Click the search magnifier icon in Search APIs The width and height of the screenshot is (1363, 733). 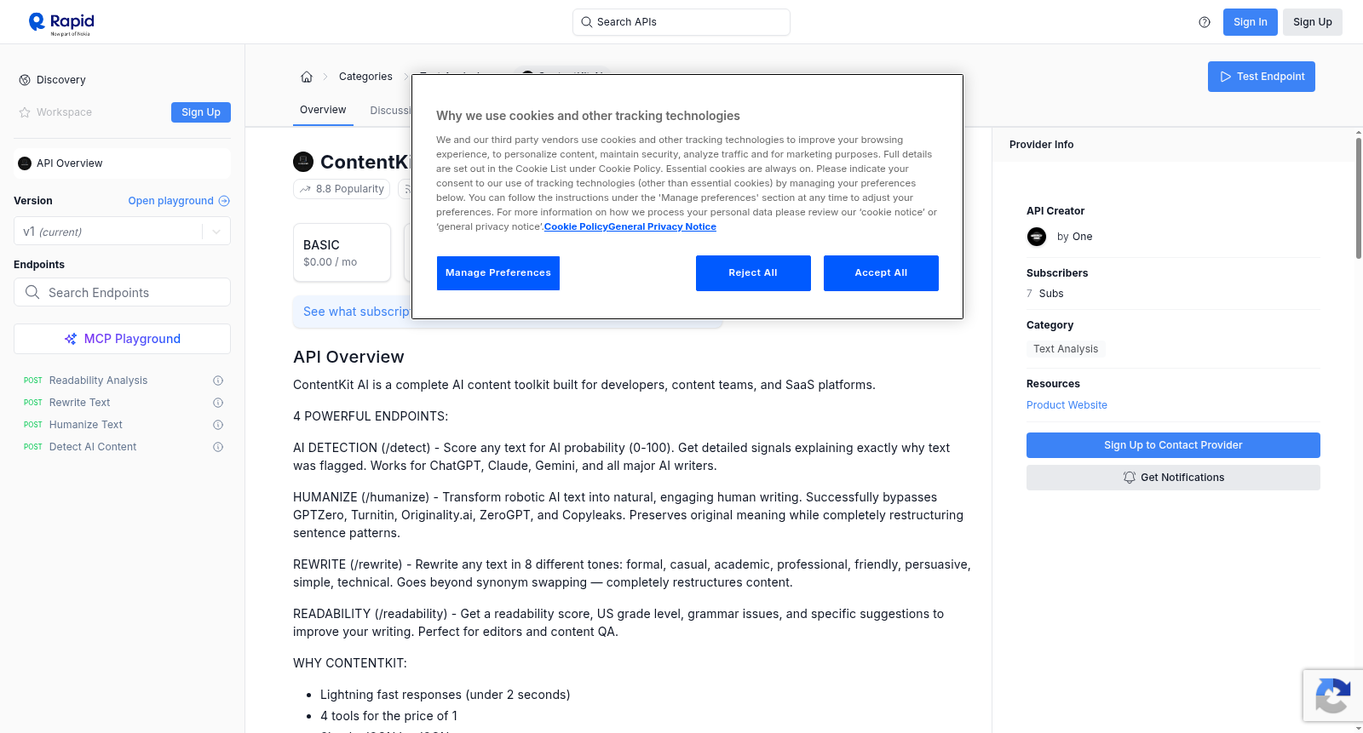[587, 22]
